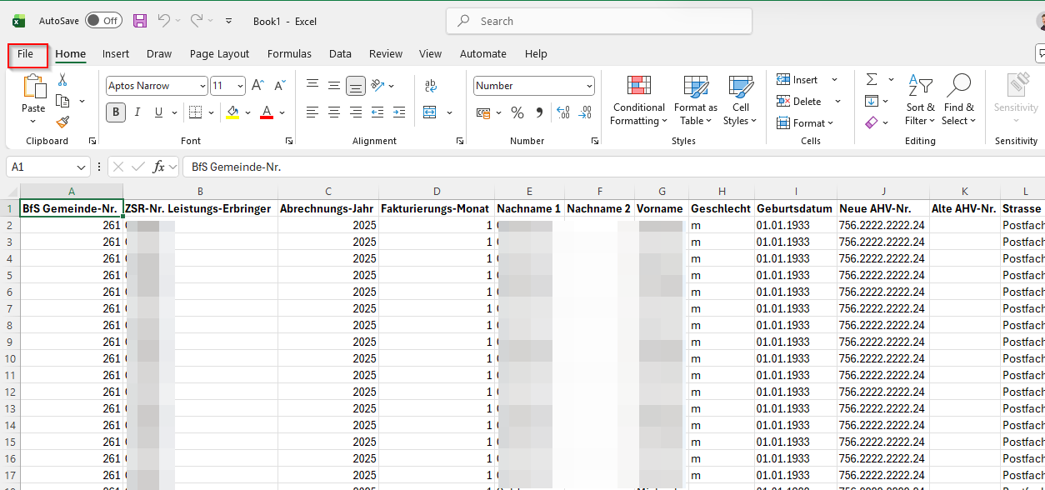Click the yellow Fill Color swatch
1045x490 pixels.
[232, 112]
